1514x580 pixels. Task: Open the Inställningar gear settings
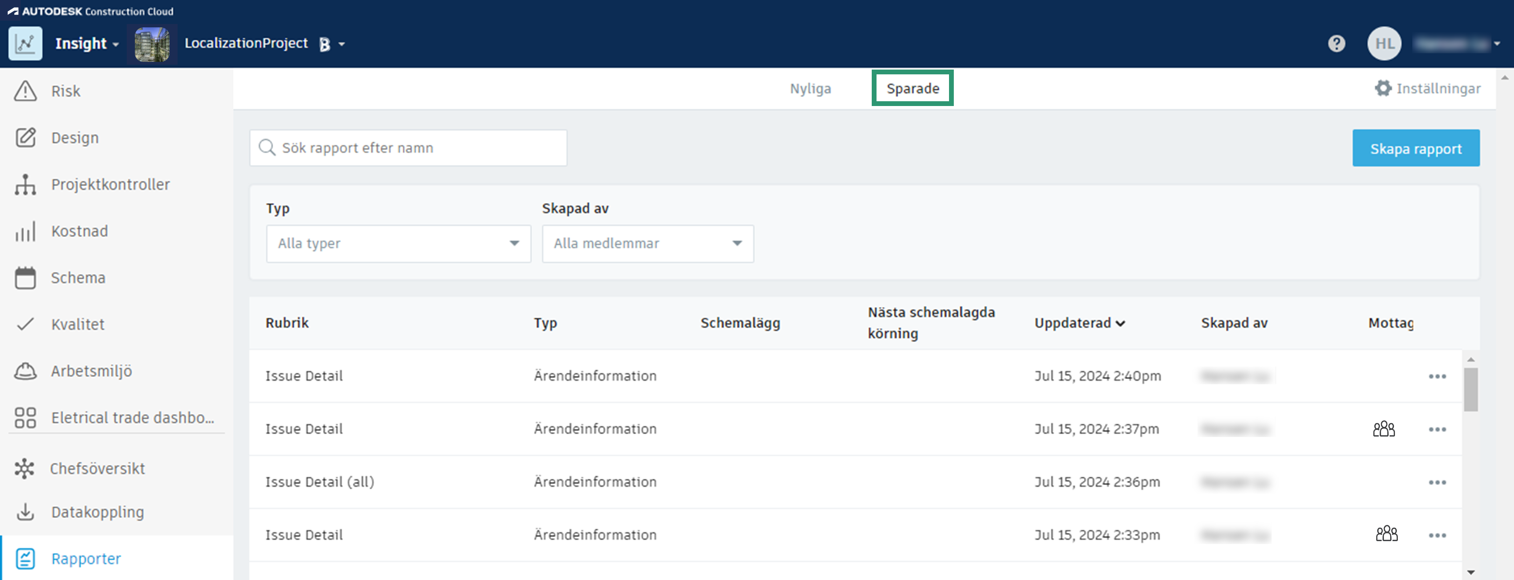tap(1382, 88)
